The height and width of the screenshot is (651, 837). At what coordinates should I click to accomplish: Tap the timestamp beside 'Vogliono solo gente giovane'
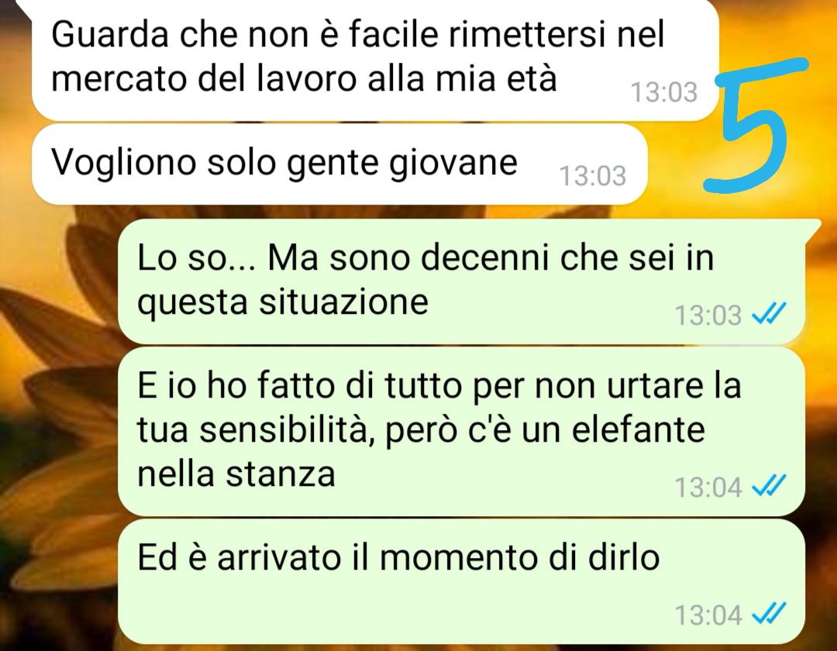pyautogui.click(x=593, y=176)
